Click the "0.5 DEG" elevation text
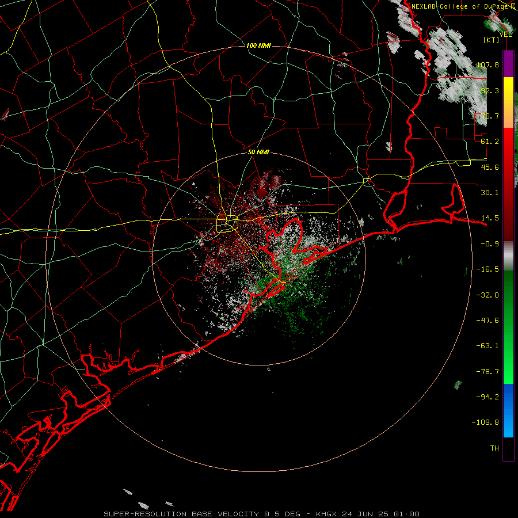The height and width of the screenshot is (518, 518). 282,514
